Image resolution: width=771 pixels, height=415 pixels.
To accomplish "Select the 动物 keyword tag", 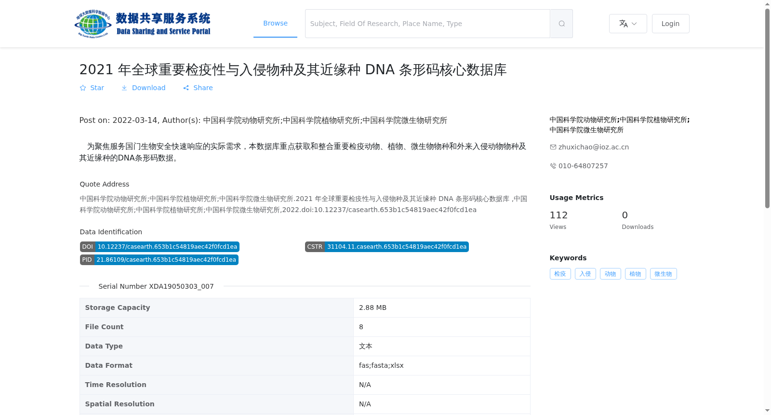I will click(611, 274).
